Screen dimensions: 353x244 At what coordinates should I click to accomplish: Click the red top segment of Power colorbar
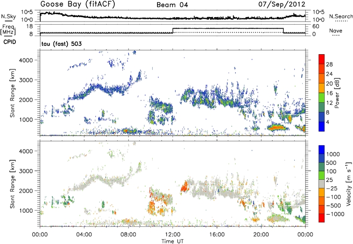pos(322,59)
